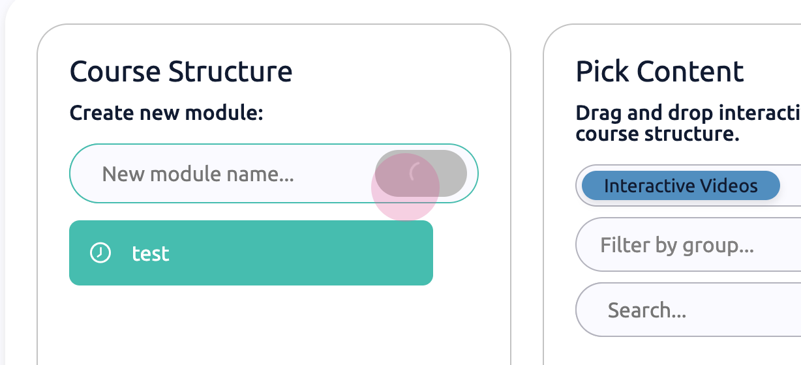Select the test module
Viewport: 801px width, 365px height.
250,253
